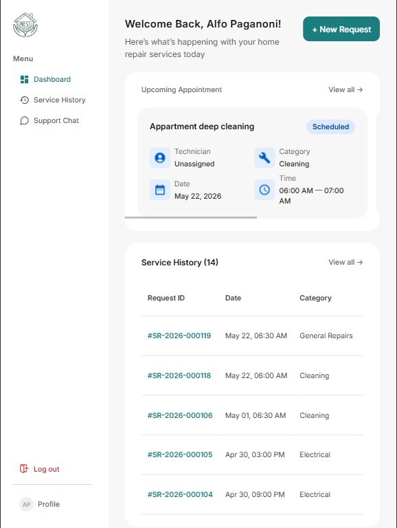Open request #SR-2026-000105
This screenshot has height=528, width=397.
click(180, 454)
